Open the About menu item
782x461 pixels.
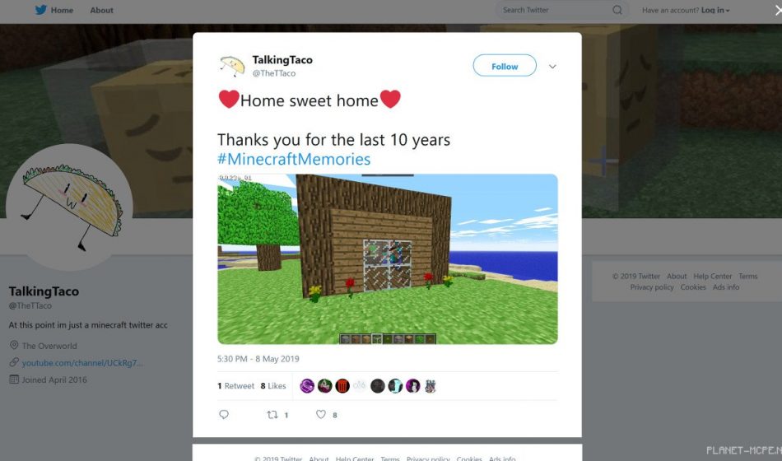pyautogui.click(x=102, y=10)
